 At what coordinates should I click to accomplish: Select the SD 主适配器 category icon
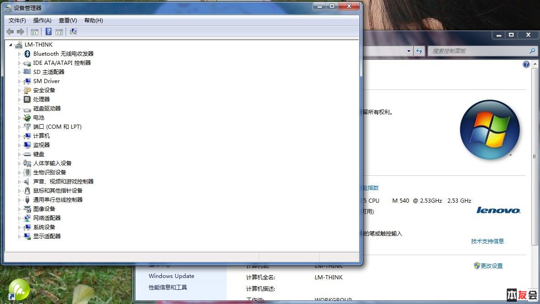click(27, 72)
